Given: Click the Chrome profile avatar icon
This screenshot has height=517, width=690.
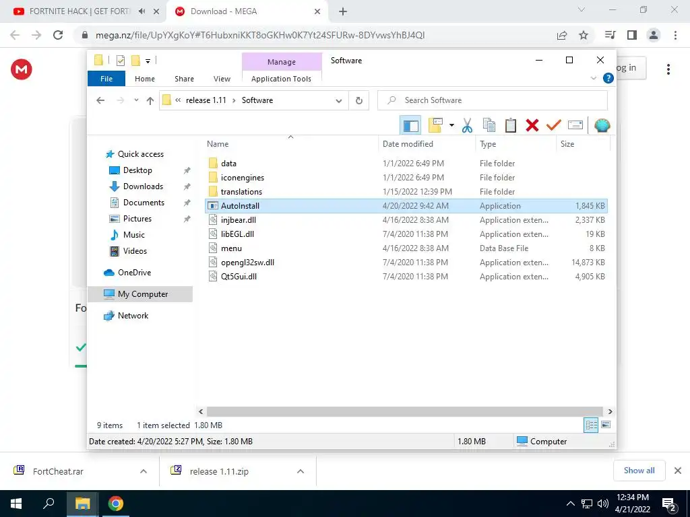Looking at the screenshot, I should click(x=654, y=35).
